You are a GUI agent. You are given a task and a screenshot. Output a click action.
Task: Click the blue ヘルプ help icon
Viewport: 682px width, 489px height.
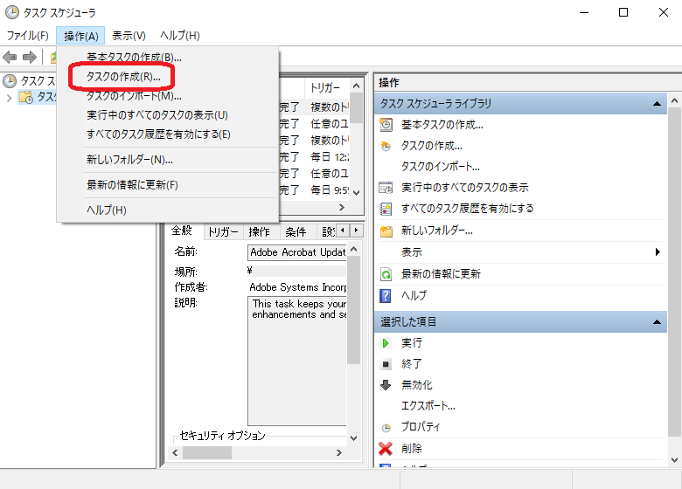(x=386, y=295)
